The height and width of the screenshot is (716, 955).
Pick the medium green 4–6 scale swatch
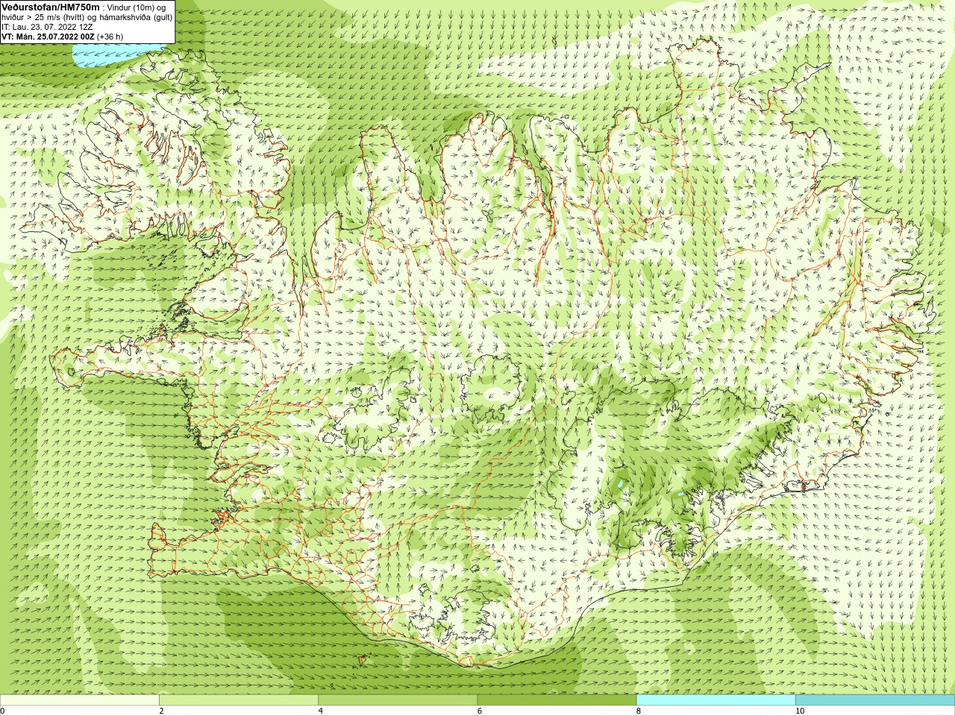[397, 700]
